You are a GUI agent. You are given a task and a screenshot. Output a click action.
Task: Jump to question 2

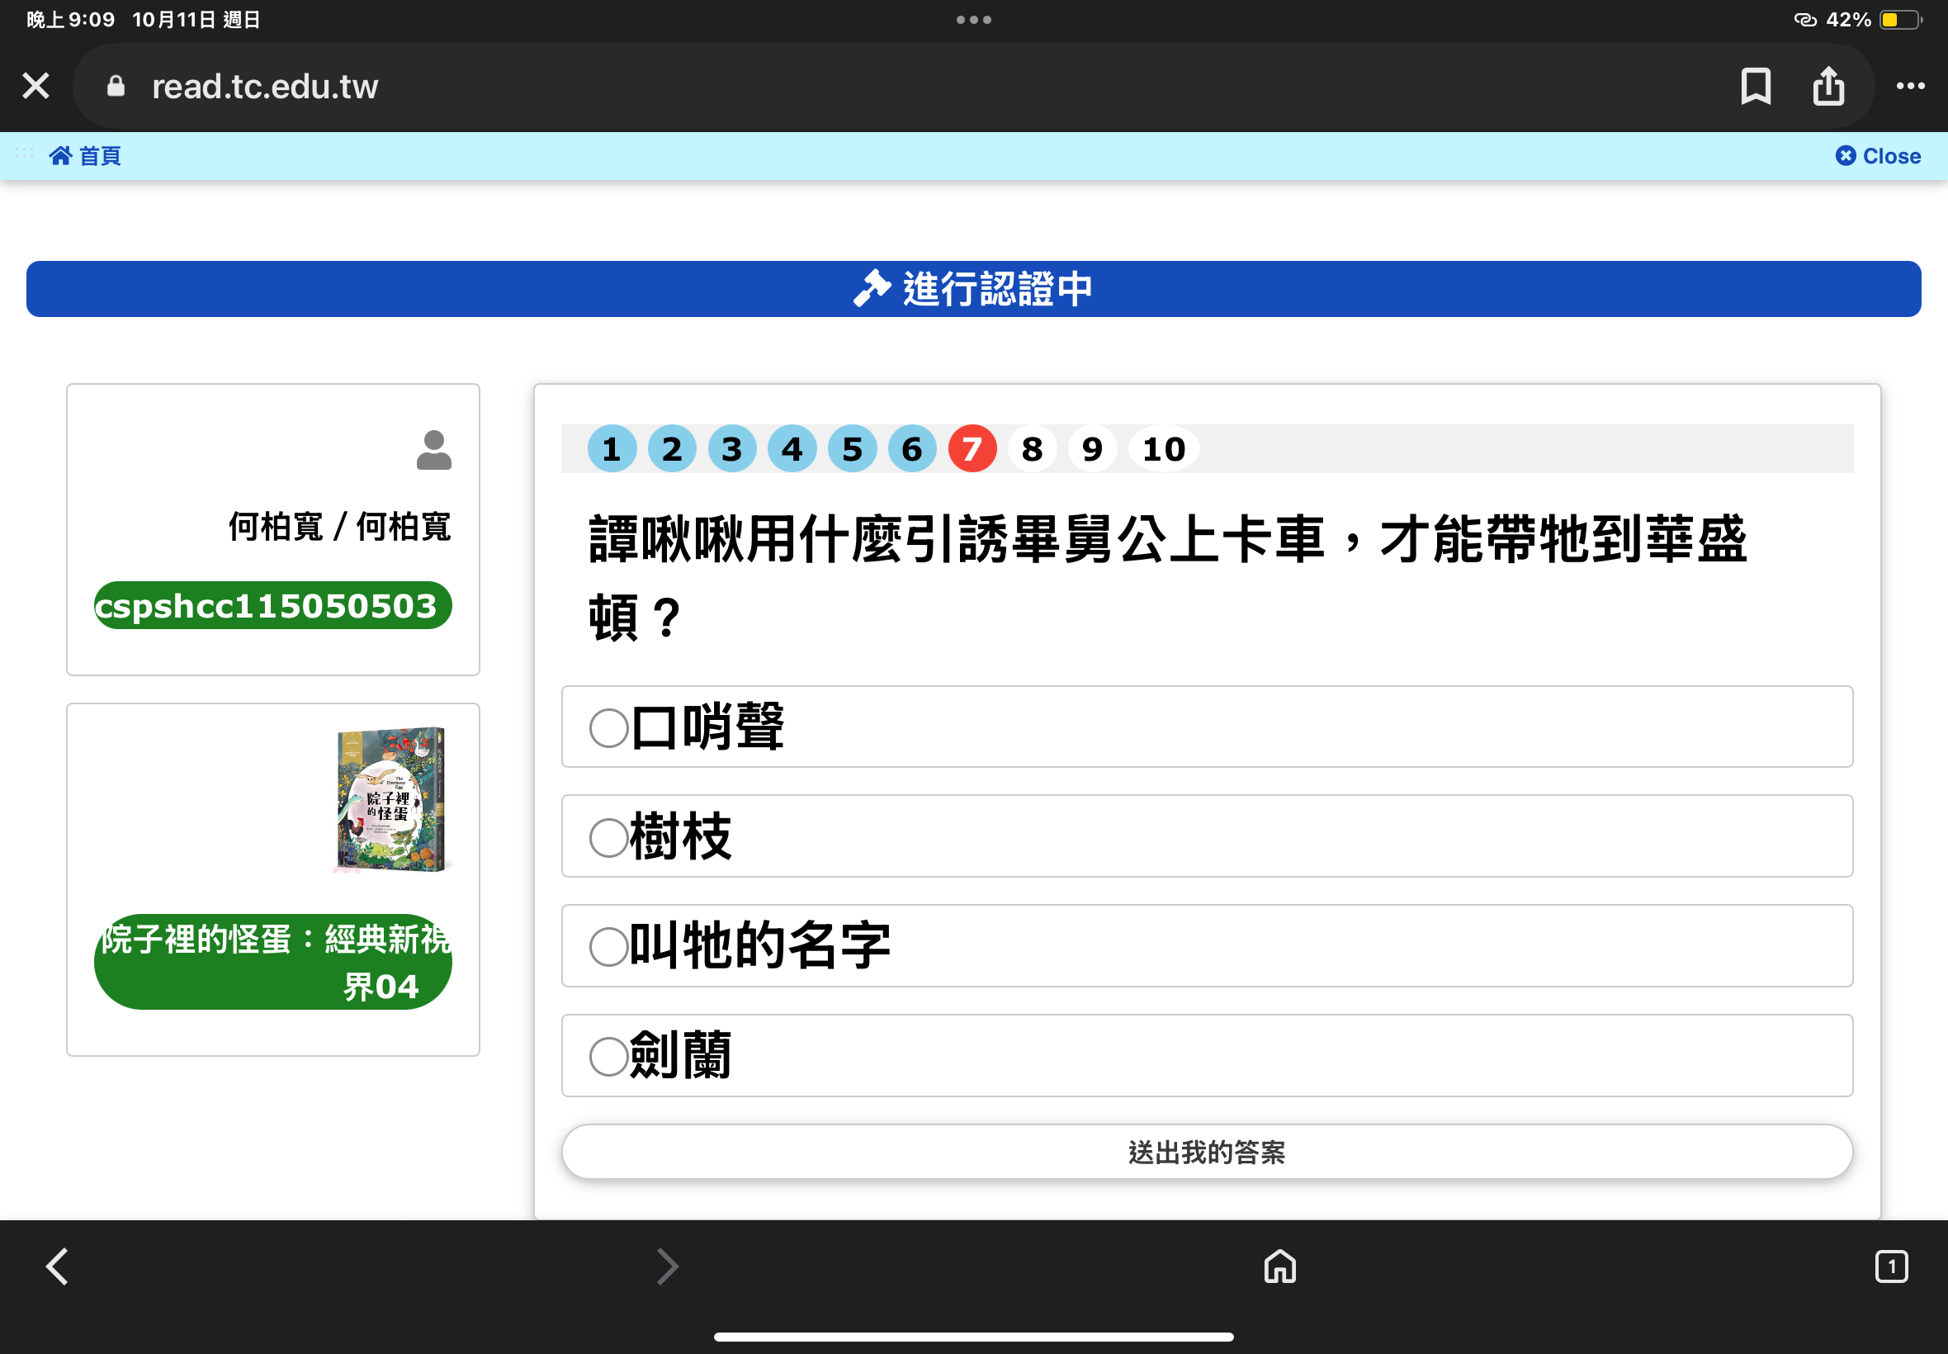[x=672, y=449]
